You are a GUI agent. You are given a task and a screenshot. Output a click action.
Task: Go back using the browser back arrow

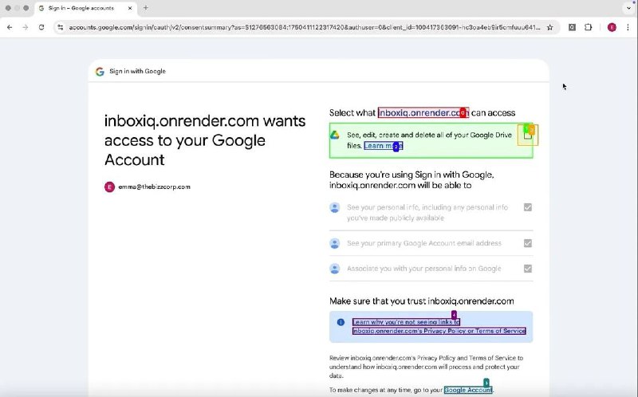tap(10, 27)
